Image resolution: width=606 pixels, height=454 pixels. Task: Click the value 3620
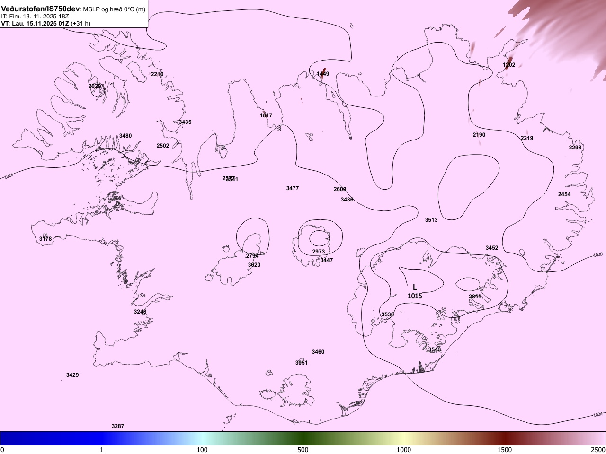tap(254, 265)
